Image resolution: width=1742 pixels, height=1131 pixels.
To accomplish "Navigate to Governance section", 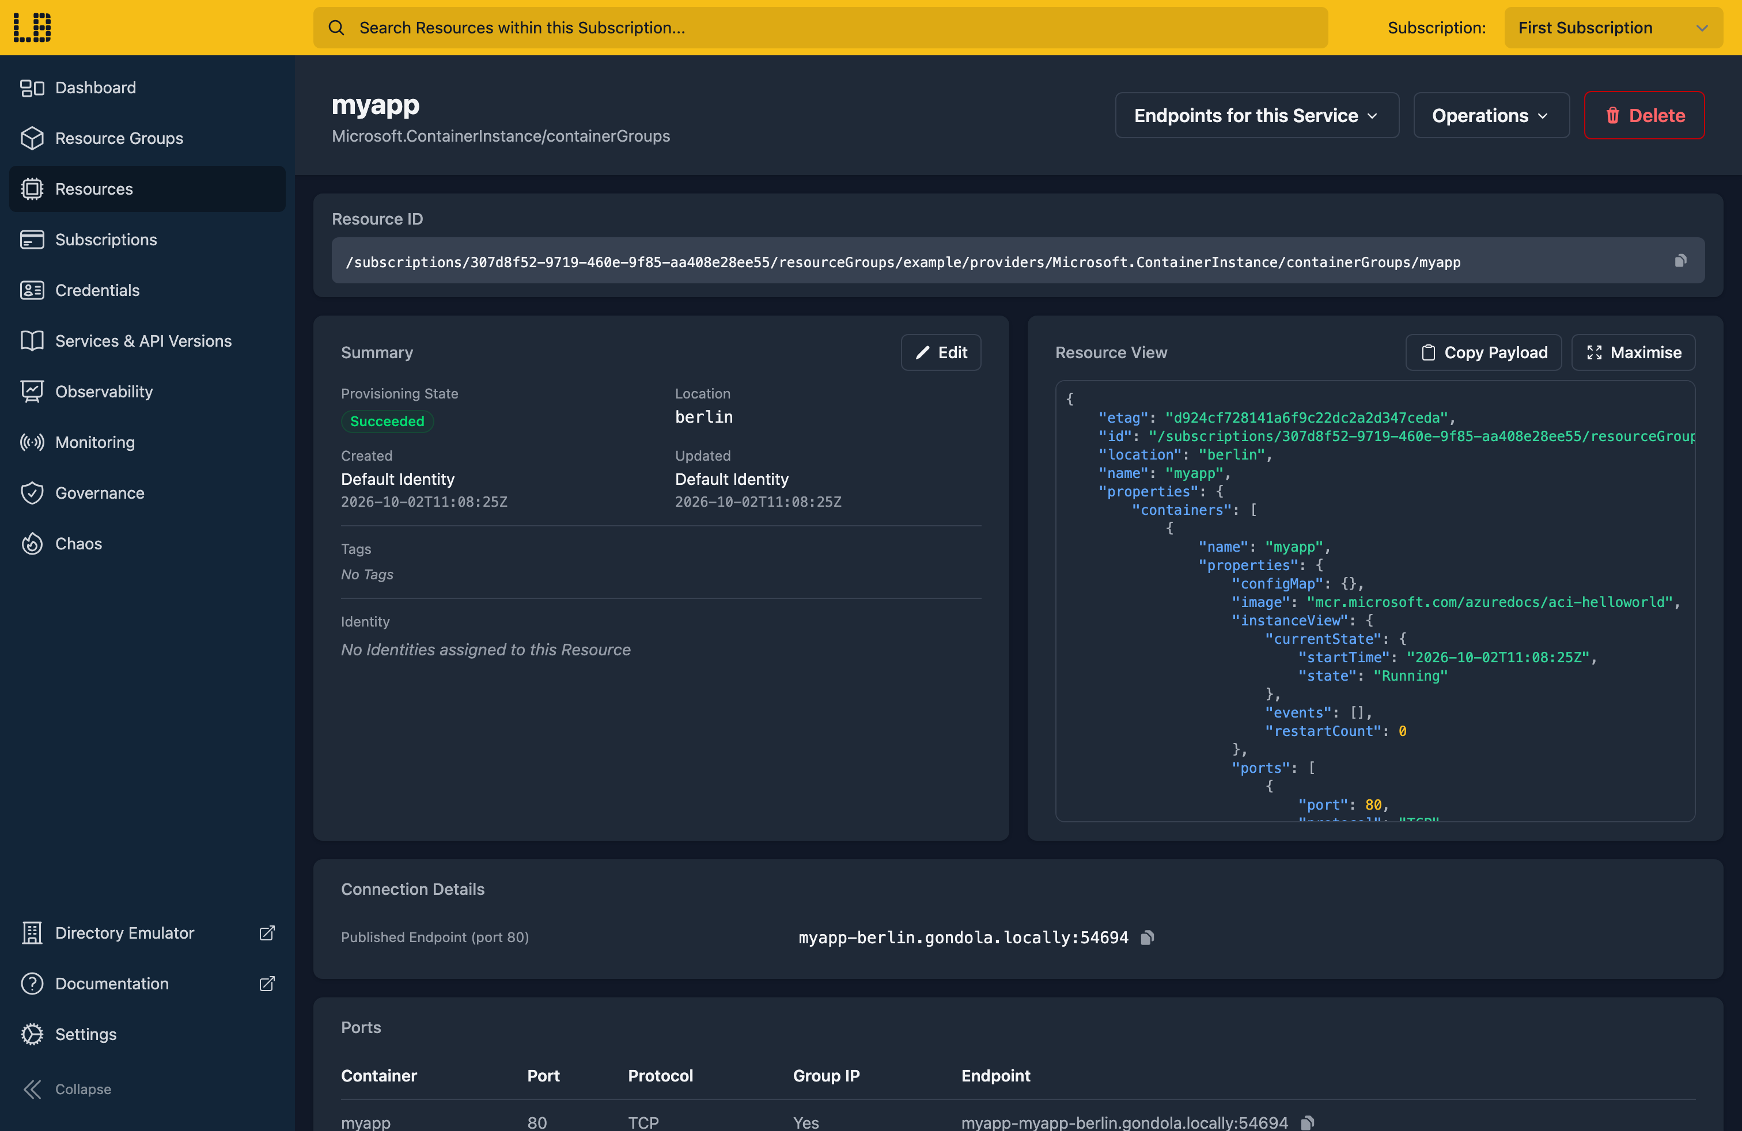I will point(147,493).
